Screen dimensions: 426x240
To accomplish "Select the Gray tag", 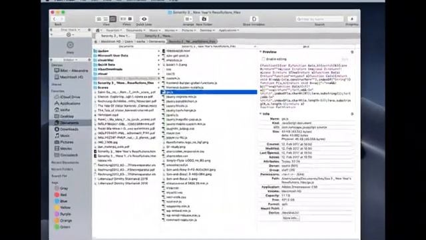I will (x=61, y=188).
